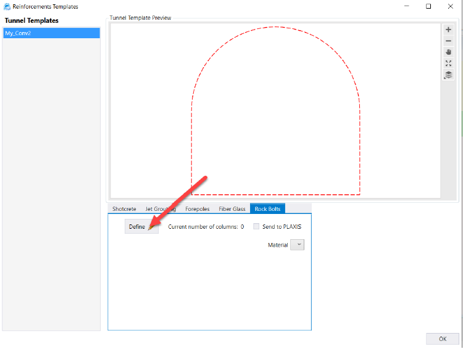Screen dimensions: 463x349
Task: Select the Forepoles tab
Action: pos(198,209)
